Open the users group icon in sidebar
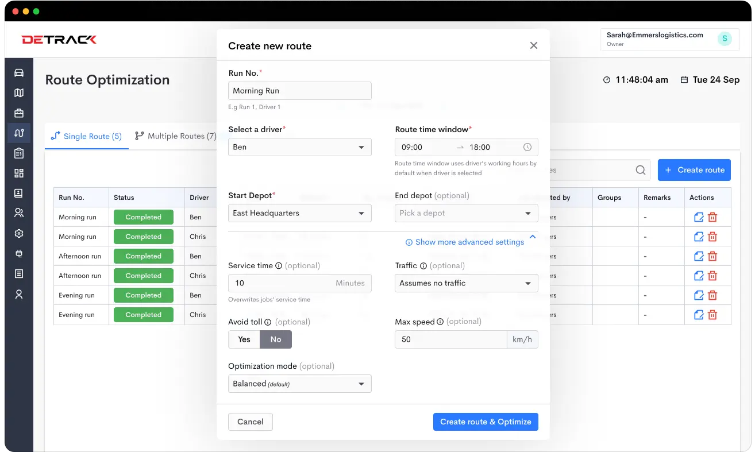 point(19,213)
